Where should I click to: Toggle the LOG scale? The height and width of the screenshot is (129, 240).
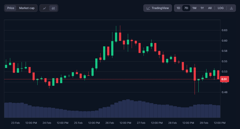coord(221,8)
